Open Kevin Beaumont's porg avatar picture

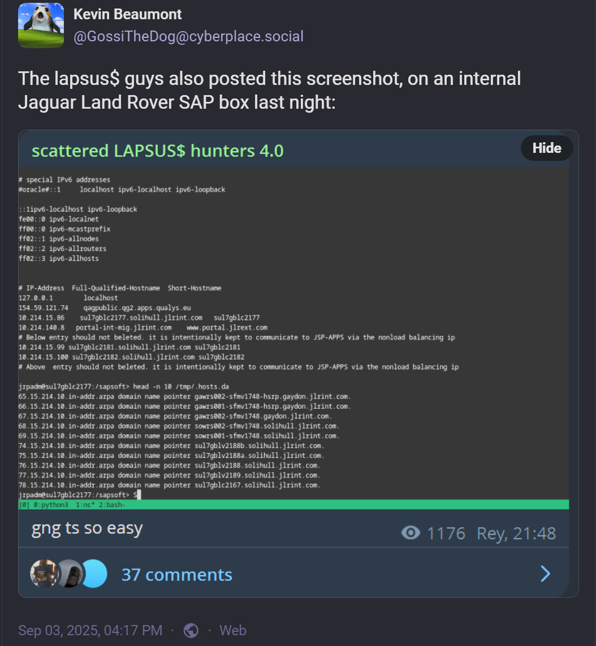point(41,25)
